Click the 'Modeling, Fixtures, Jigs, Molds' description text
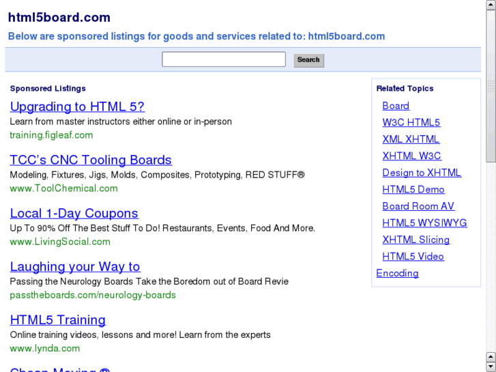The height and width of the screenshot is (372, 496). pos(157,175)
